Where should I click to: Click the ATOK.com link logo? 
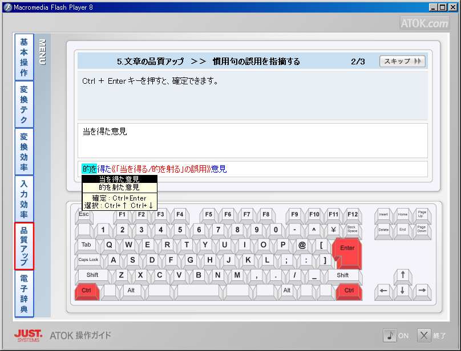pos(424,23)
